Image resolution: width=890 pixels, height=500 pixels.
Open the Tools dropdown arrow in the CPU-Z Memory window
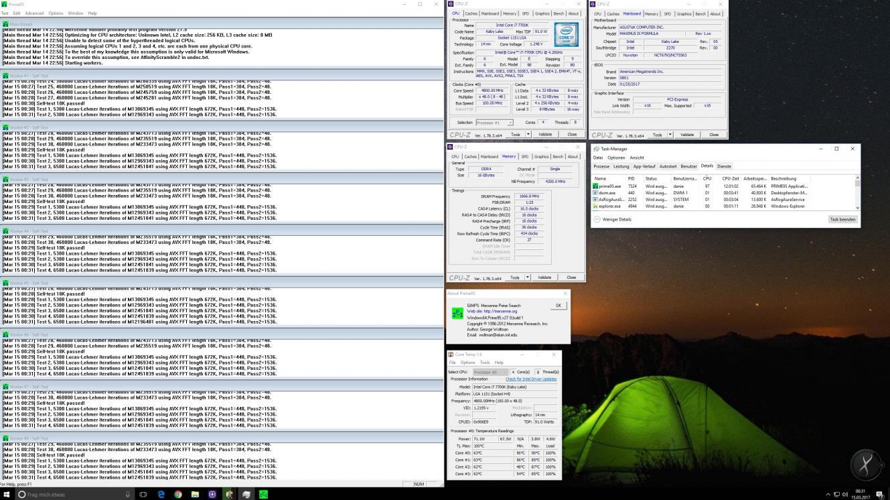pos(527,277)
